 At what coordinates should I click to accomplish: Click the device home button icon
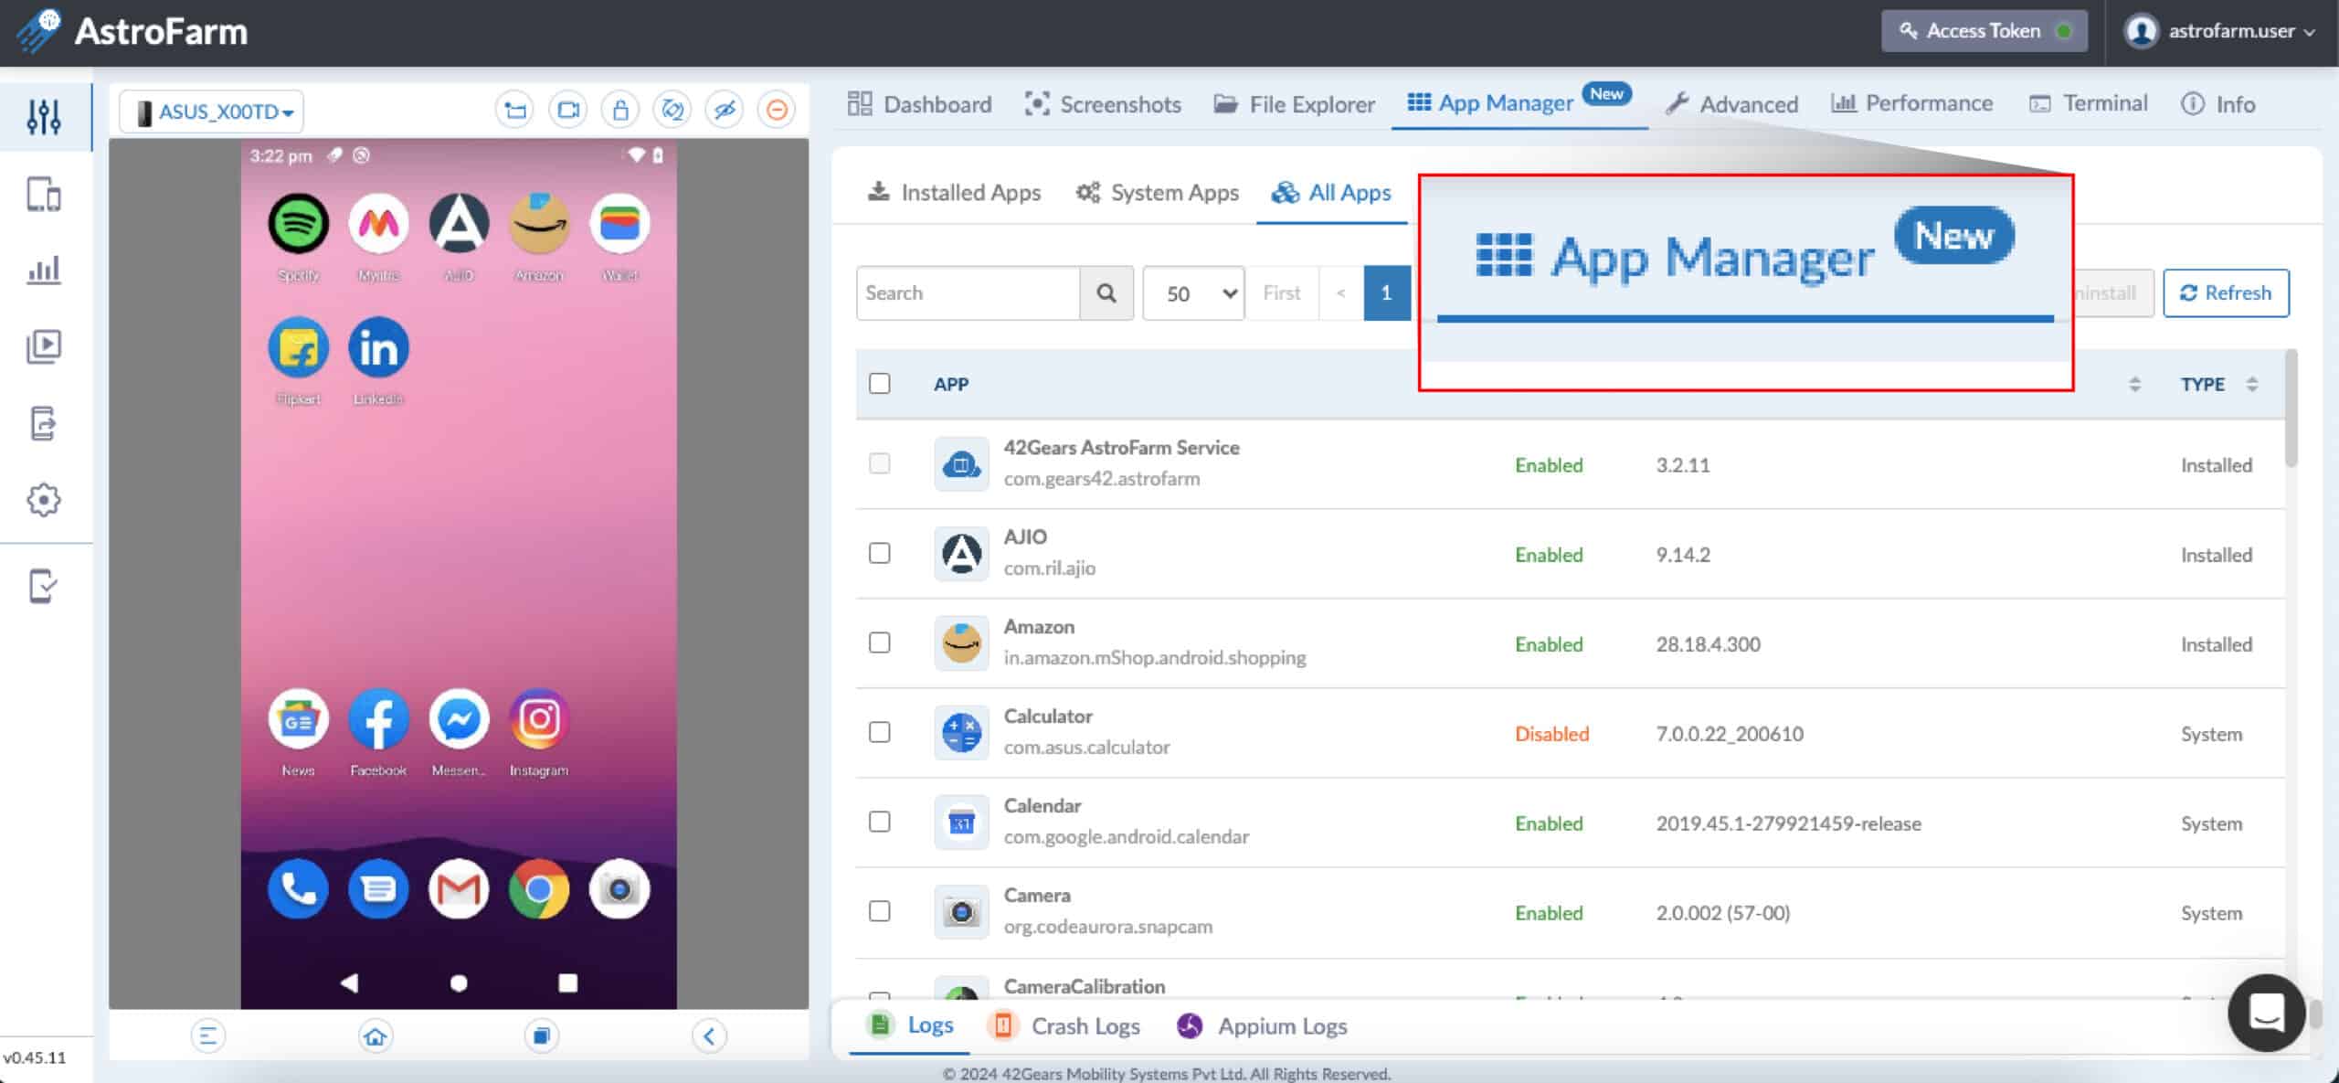[376, 1036]
